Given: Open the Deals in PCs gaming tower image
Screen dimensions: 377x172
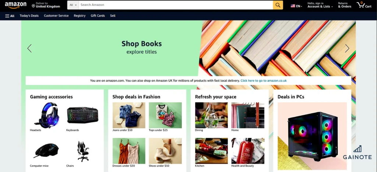Looking at the screenshot, I should tap(312, 136).
